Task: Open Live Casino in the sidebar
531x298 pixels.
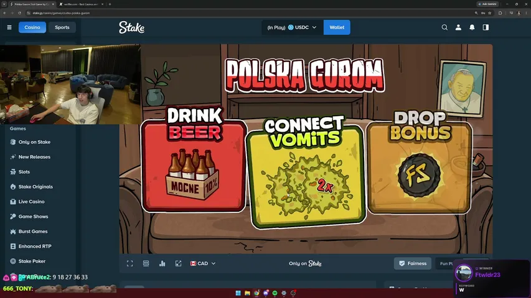Action: pos(32,201)
